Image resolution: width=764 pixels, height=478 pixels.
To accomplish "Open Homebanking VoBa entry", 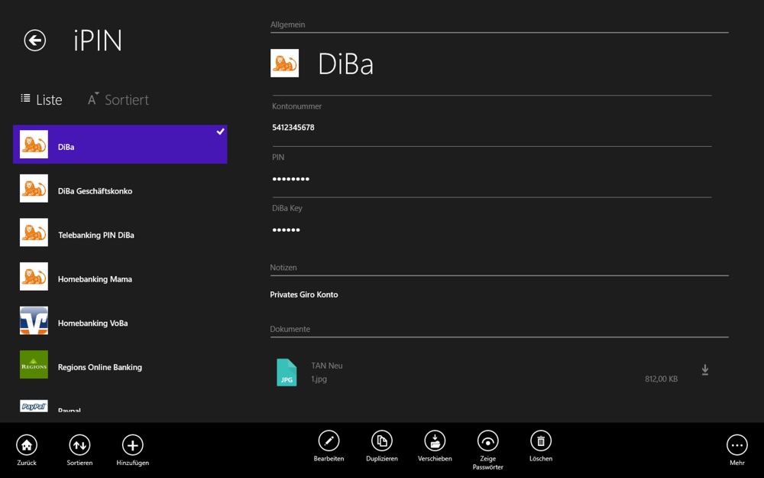I will coord(93,324).
